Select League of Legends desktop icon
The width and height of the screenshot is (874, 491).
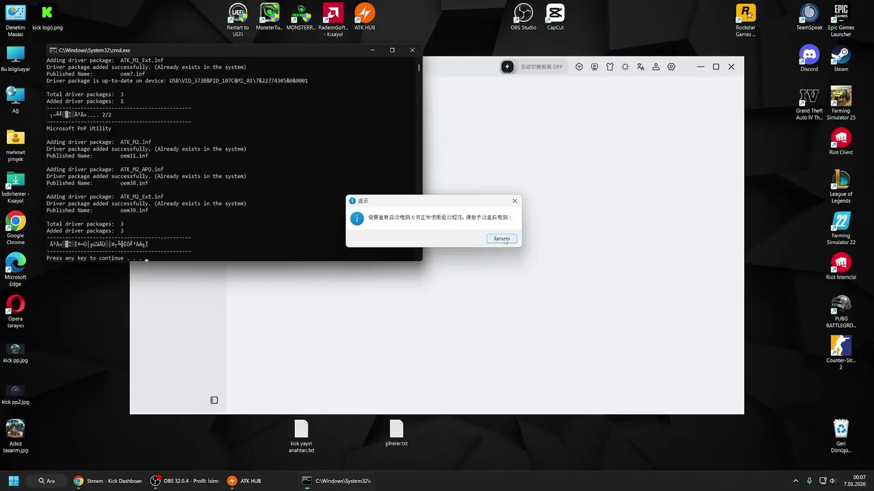coord(841,187)
